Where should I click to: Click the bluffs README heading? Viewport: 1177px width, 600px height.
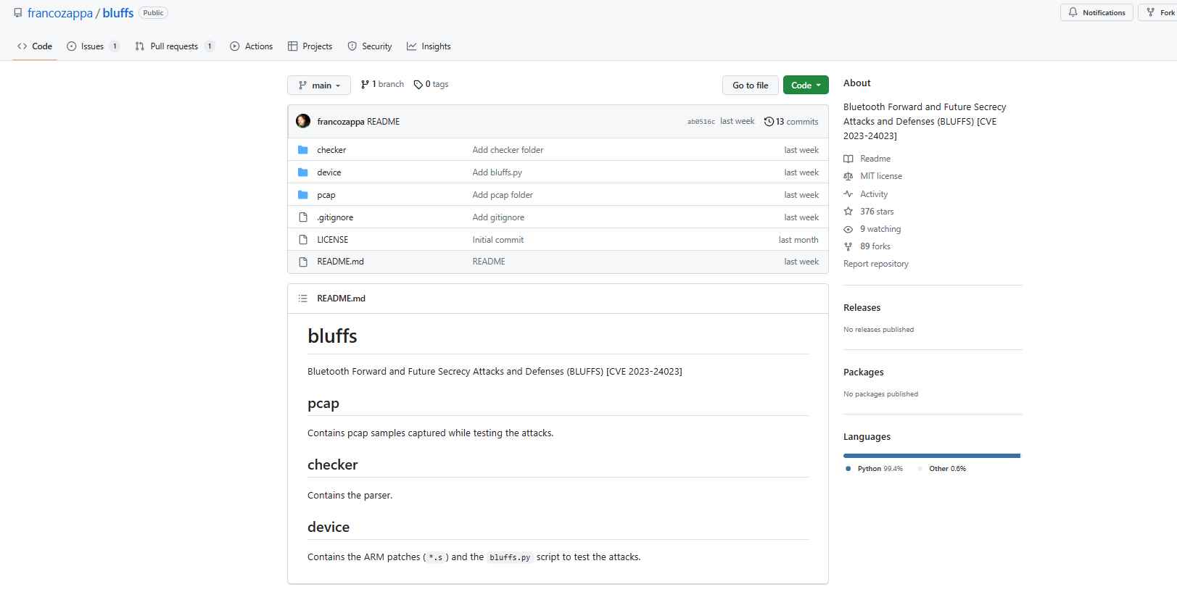332,336
